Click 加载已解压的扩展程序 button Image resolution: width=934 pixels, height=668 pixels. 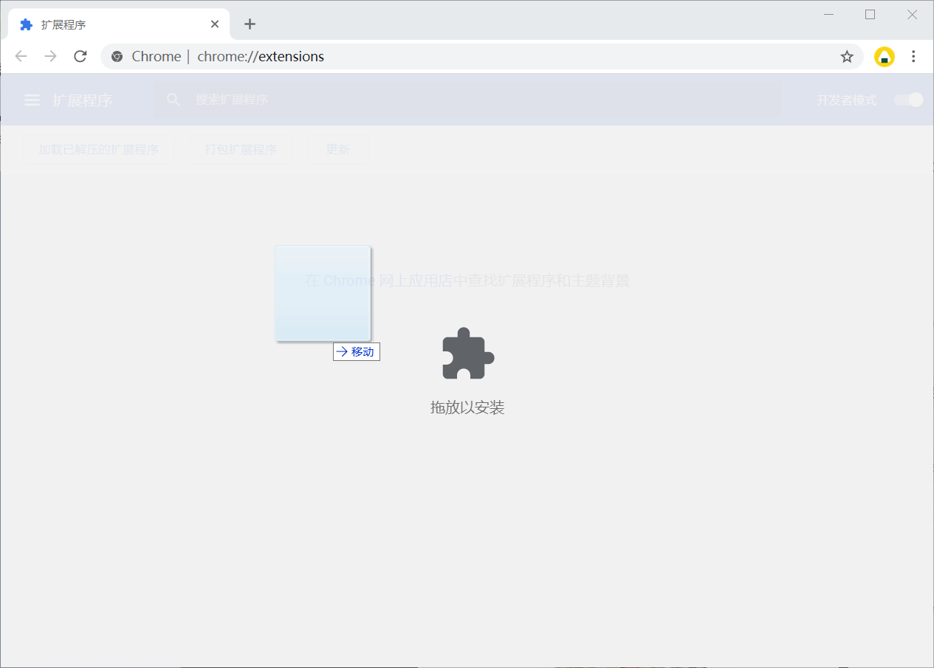98,149
